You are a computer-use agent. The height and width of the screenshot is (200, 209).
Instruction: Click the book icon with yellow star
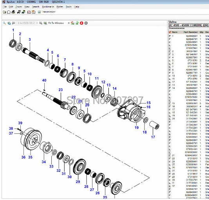34,12
